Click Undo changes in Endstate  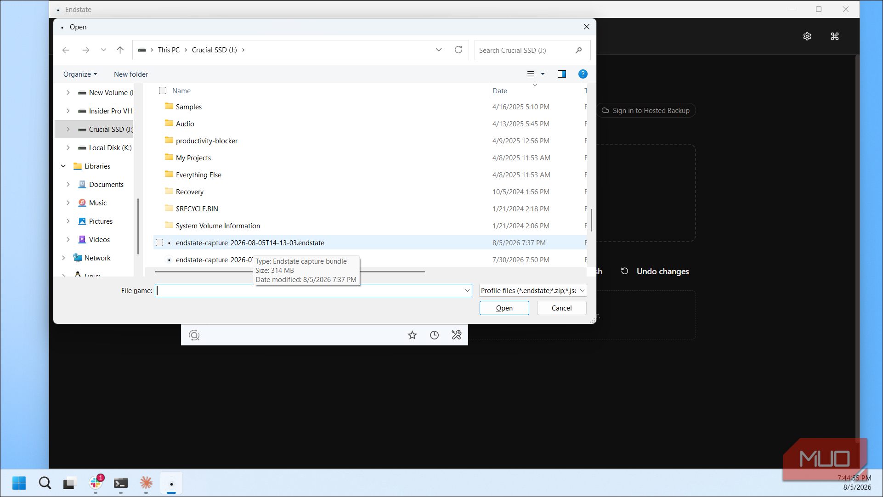pyautogui.click(x=662, y=271)
